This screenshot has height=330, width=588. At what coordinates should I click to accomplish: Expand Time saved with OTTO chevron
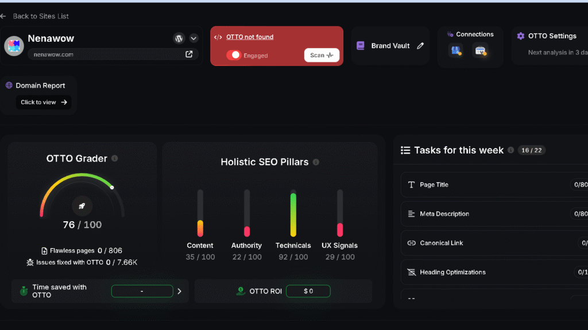click(179, 291)
